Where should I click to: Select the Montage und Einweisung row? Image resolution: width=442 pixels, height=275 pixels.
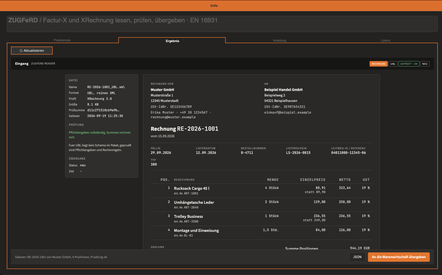click(261, 233)
